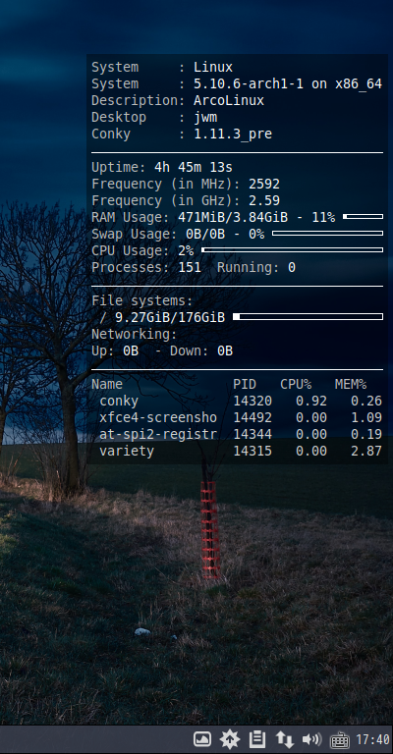Click the Uptime value text

(194, 167)
